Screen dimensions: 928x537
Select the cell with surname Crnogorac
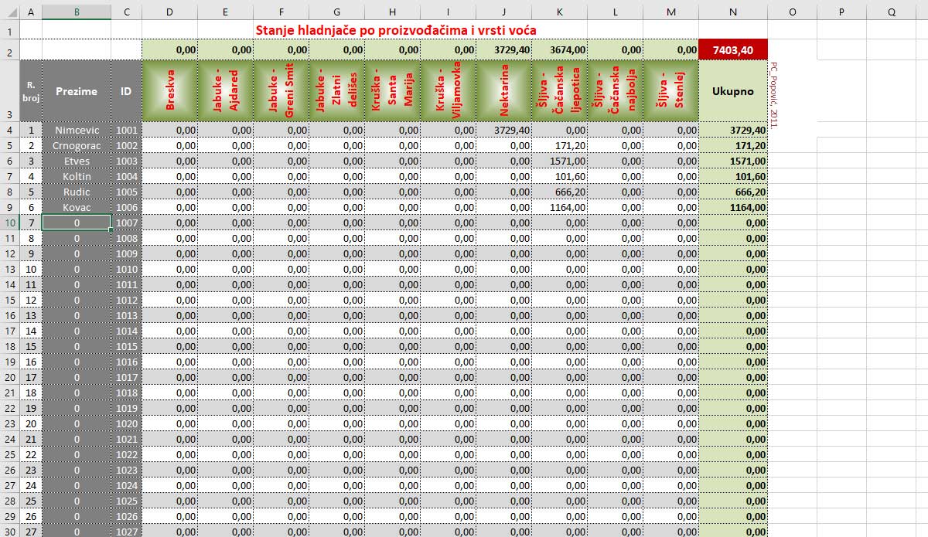(x=76, y=145)
